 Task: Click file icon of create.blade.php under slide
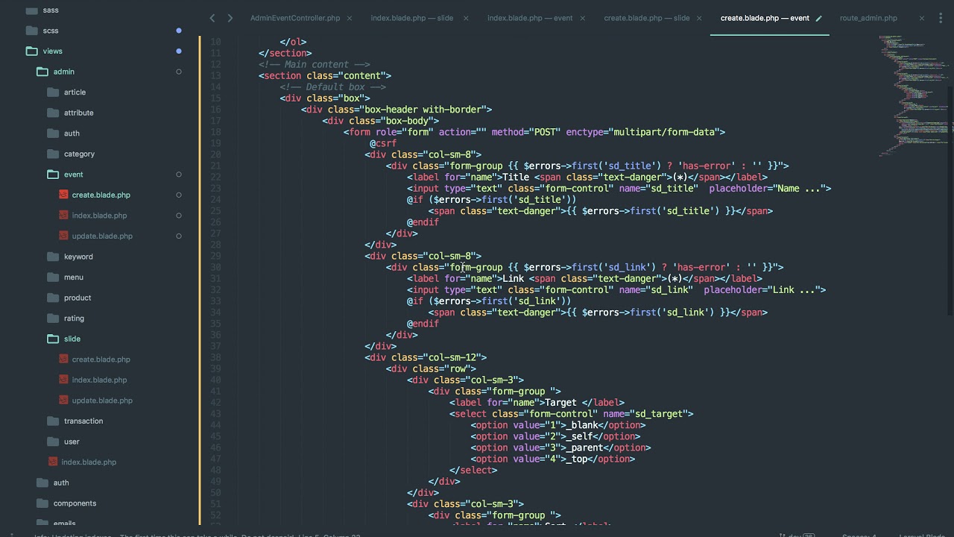coord(63,359)
